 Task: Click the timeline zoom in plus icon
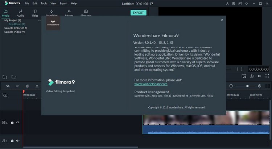[x=260, y=86]
